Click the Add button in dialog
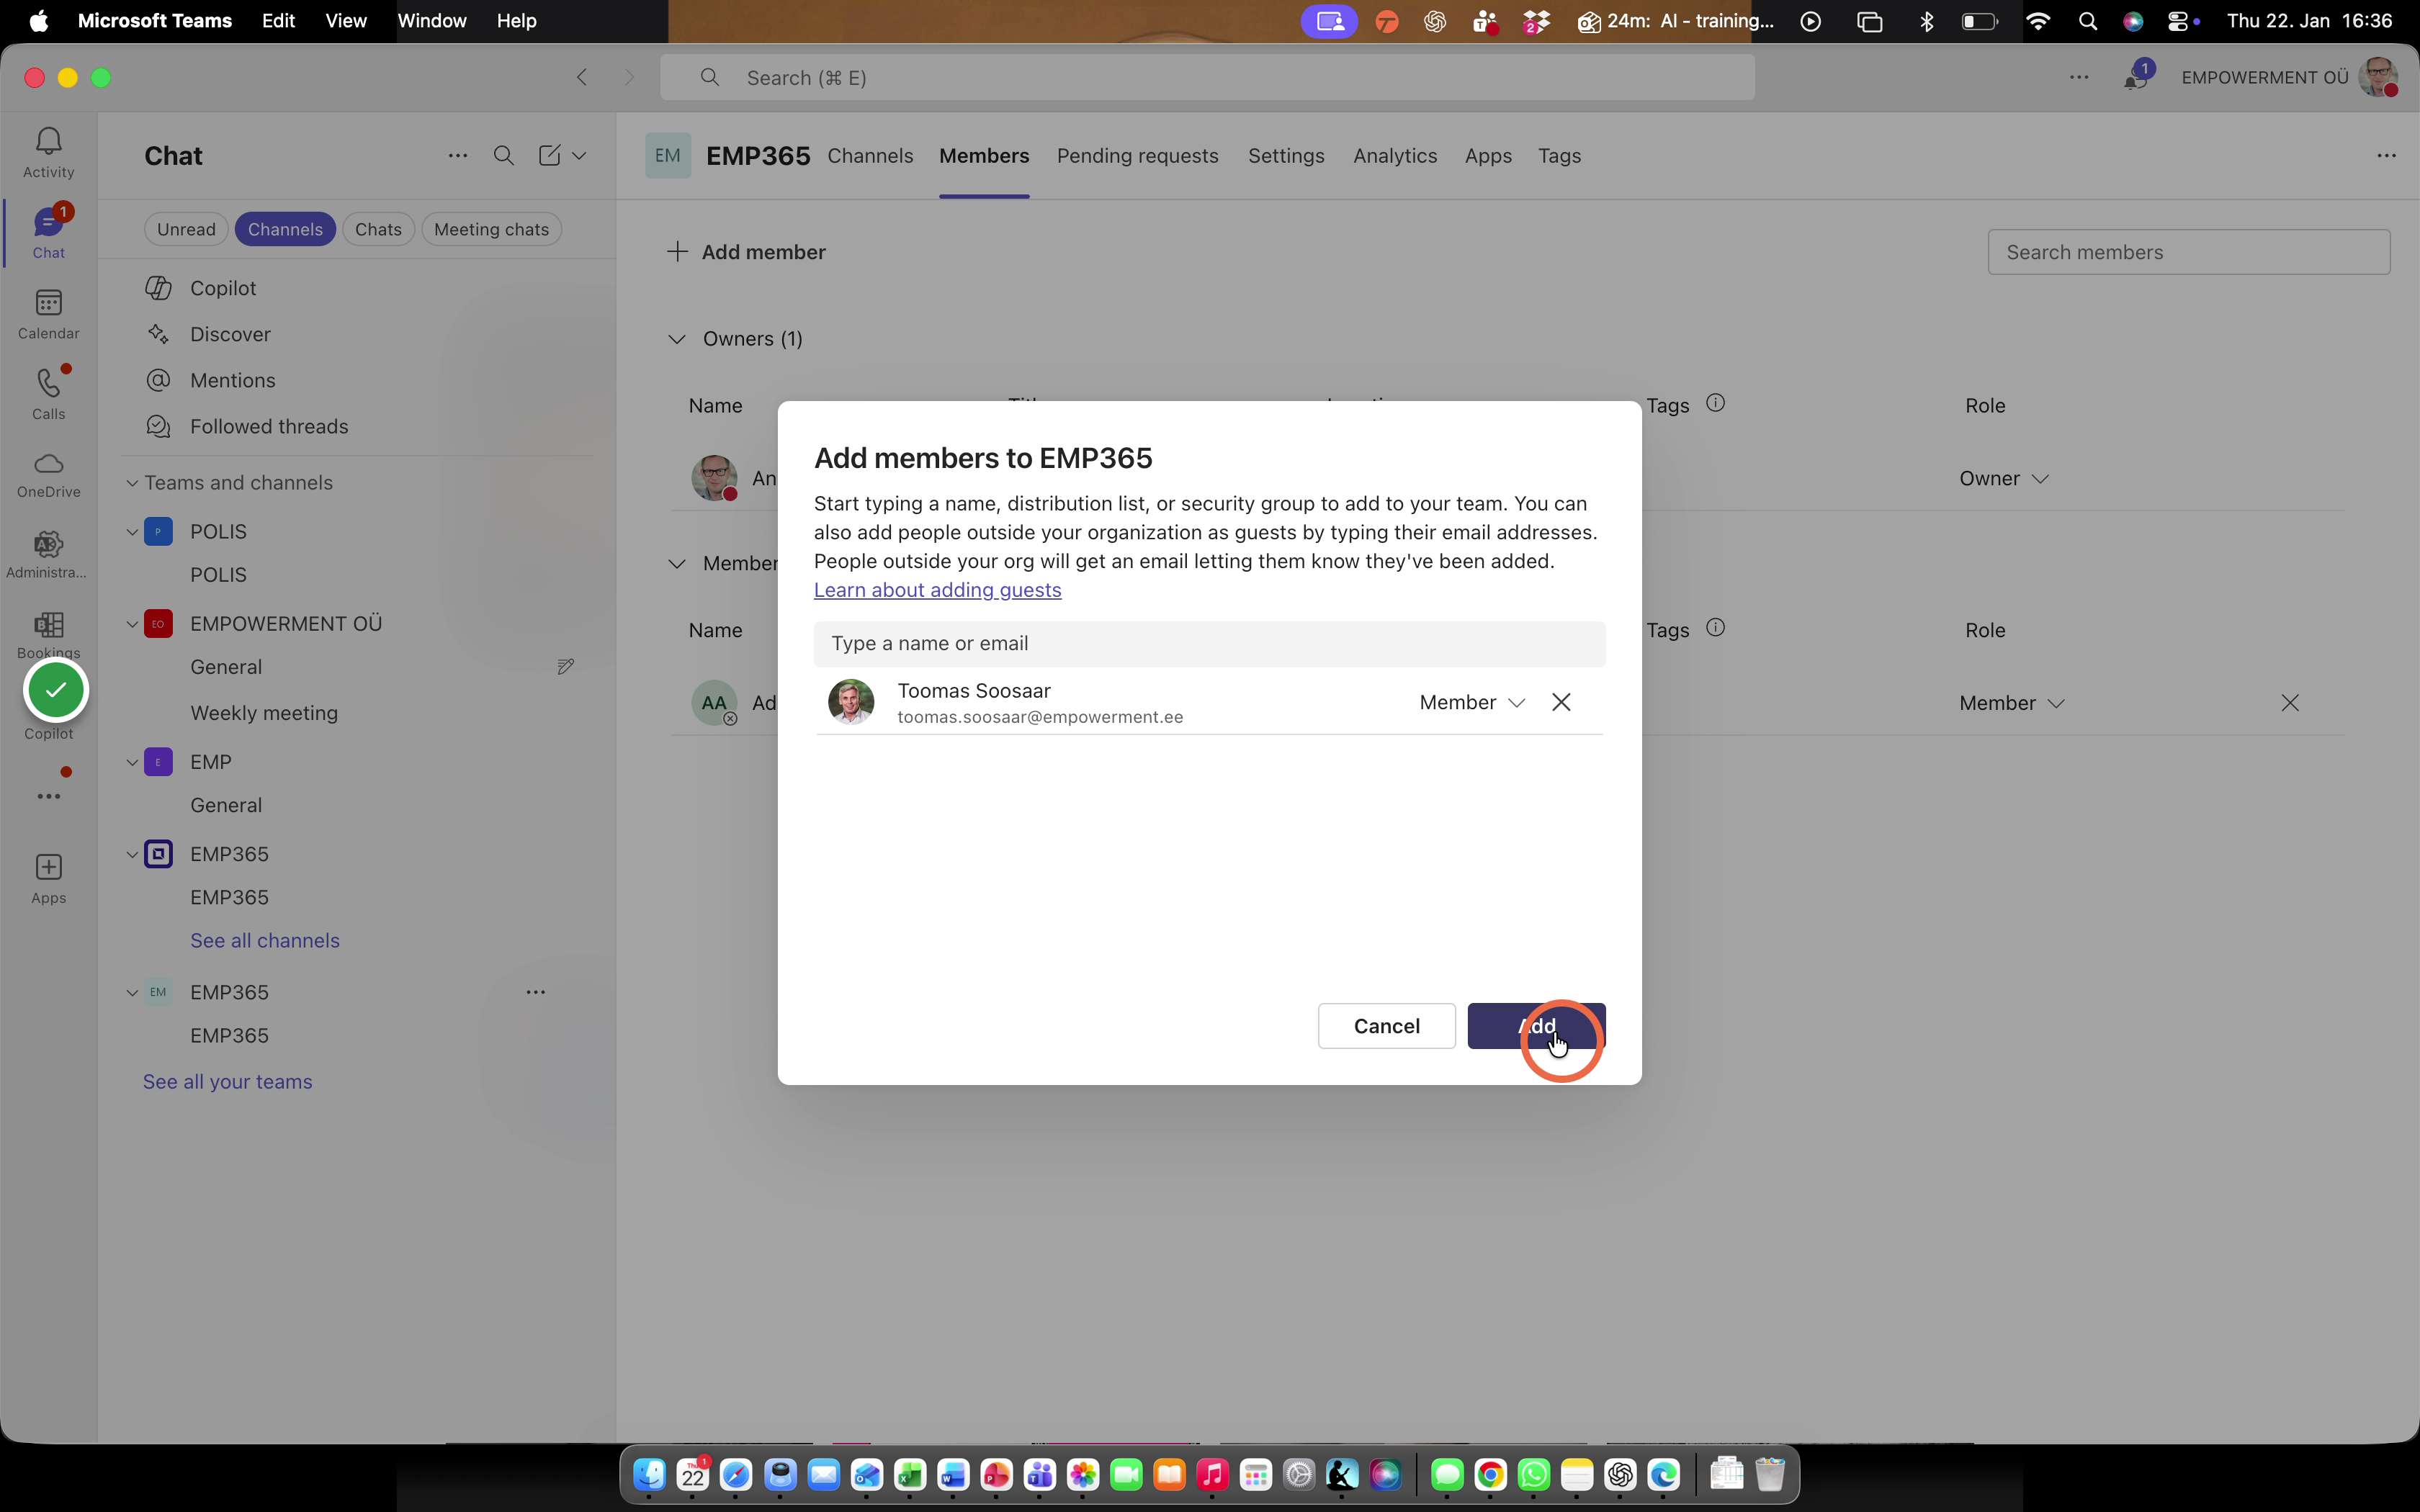2420x1512 pixels. [x=1536, y=1026]
